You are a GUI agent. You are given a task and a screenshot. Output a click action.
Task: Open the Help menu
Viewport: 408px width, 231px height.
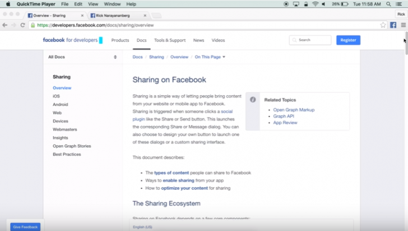(x=131, y=4)
